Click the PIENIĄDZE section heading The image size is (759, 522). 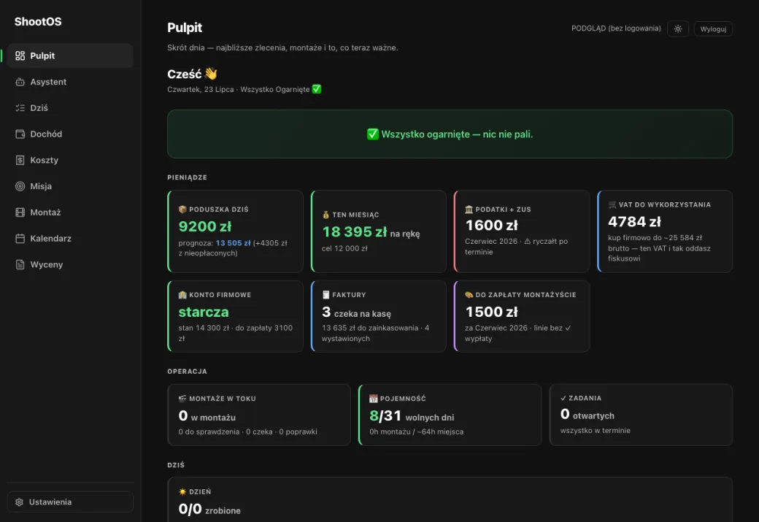point(188,177)
